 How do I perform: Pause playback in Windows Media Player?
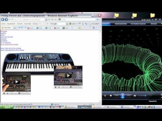point(123,96)
